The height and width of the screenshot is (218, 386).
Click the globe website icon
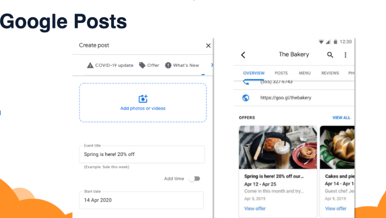(x=245, y=98)
